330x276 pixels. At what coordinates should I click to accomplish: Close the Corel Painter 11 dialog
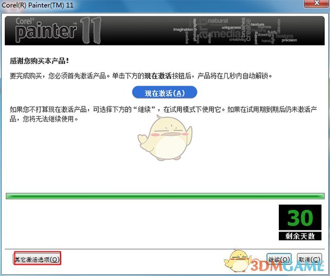pyautogui.click(x=317, y=3)
